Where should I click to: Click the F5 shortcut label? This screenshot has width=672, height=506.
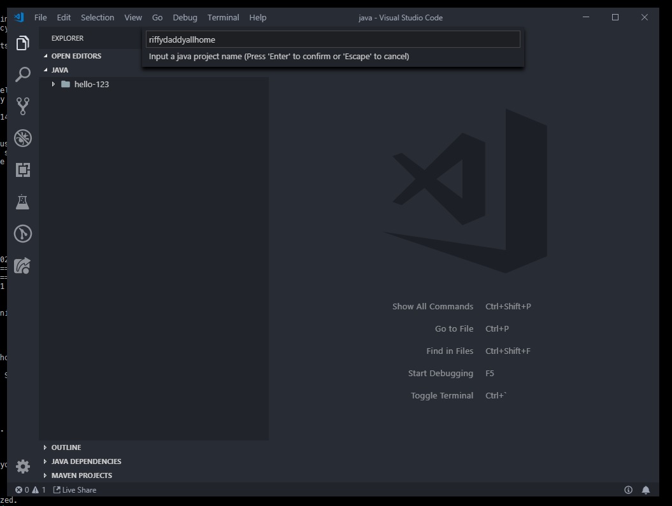click(490, 373)
